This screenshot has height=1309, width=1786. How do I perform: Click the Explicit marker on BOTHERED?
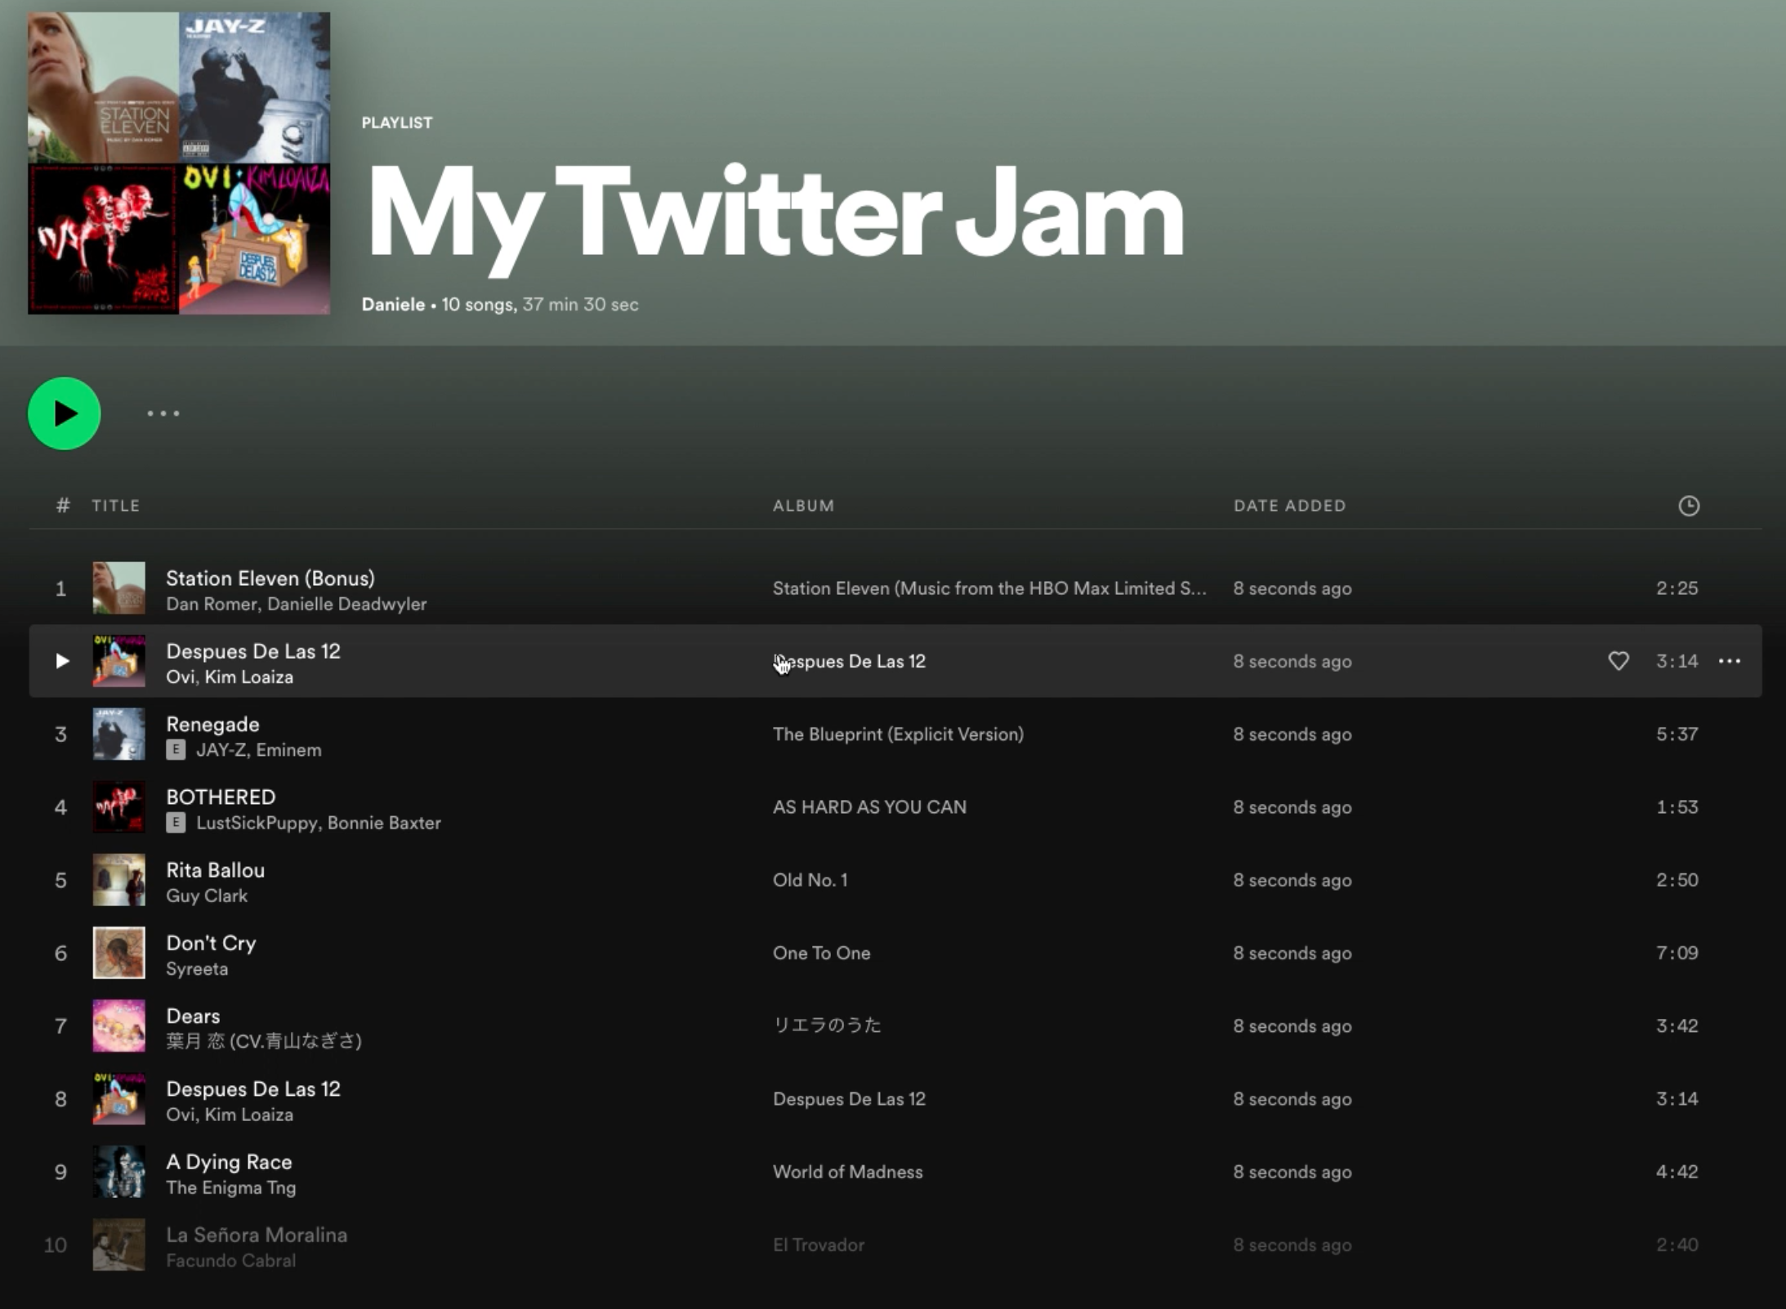click(177, 824)
